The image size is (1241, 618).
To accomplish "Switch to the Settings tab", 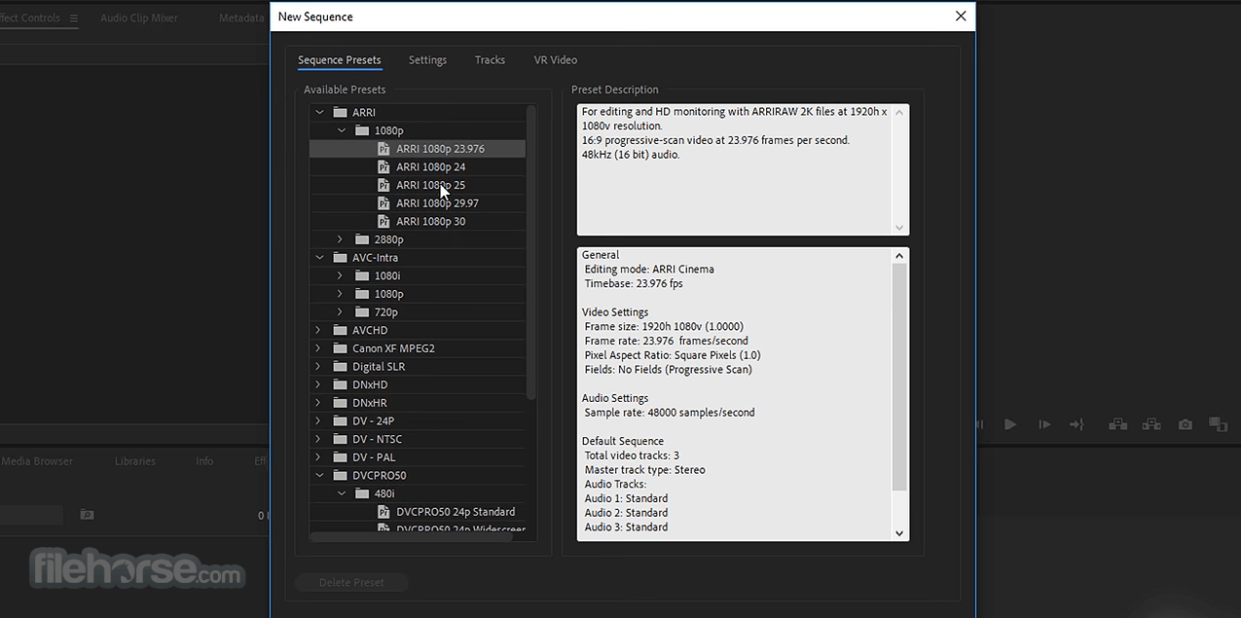I will click(x=427, y=60).
